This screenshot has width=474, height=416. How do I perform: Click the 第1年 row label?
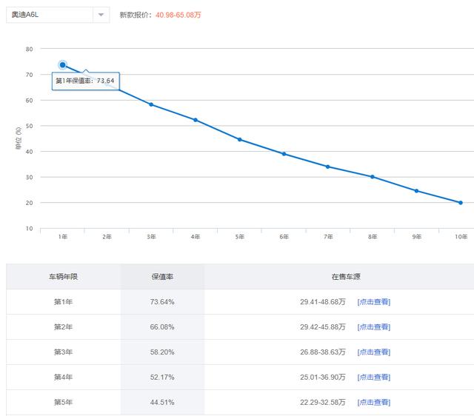[x=63, y=302]
